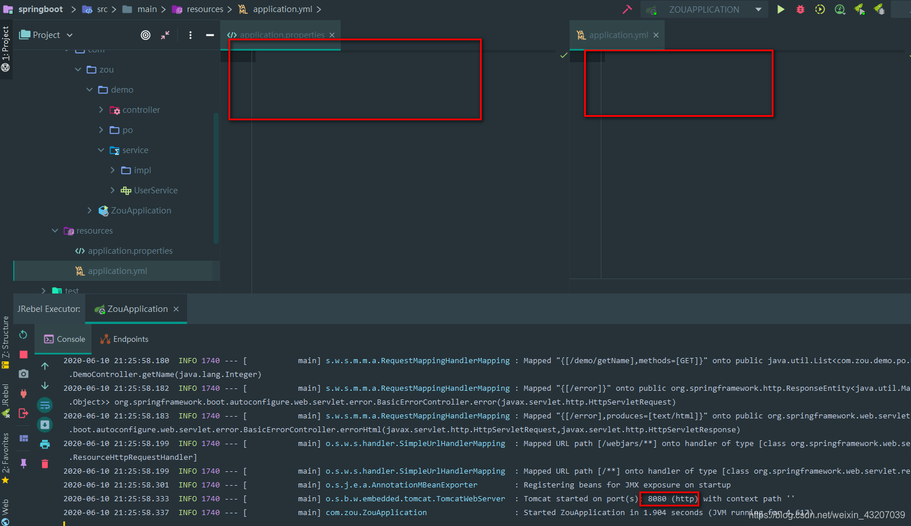Close the application.properties editor tab
Image resolution: width=911 pixels, height=526 pixels.
click(332, 35)
